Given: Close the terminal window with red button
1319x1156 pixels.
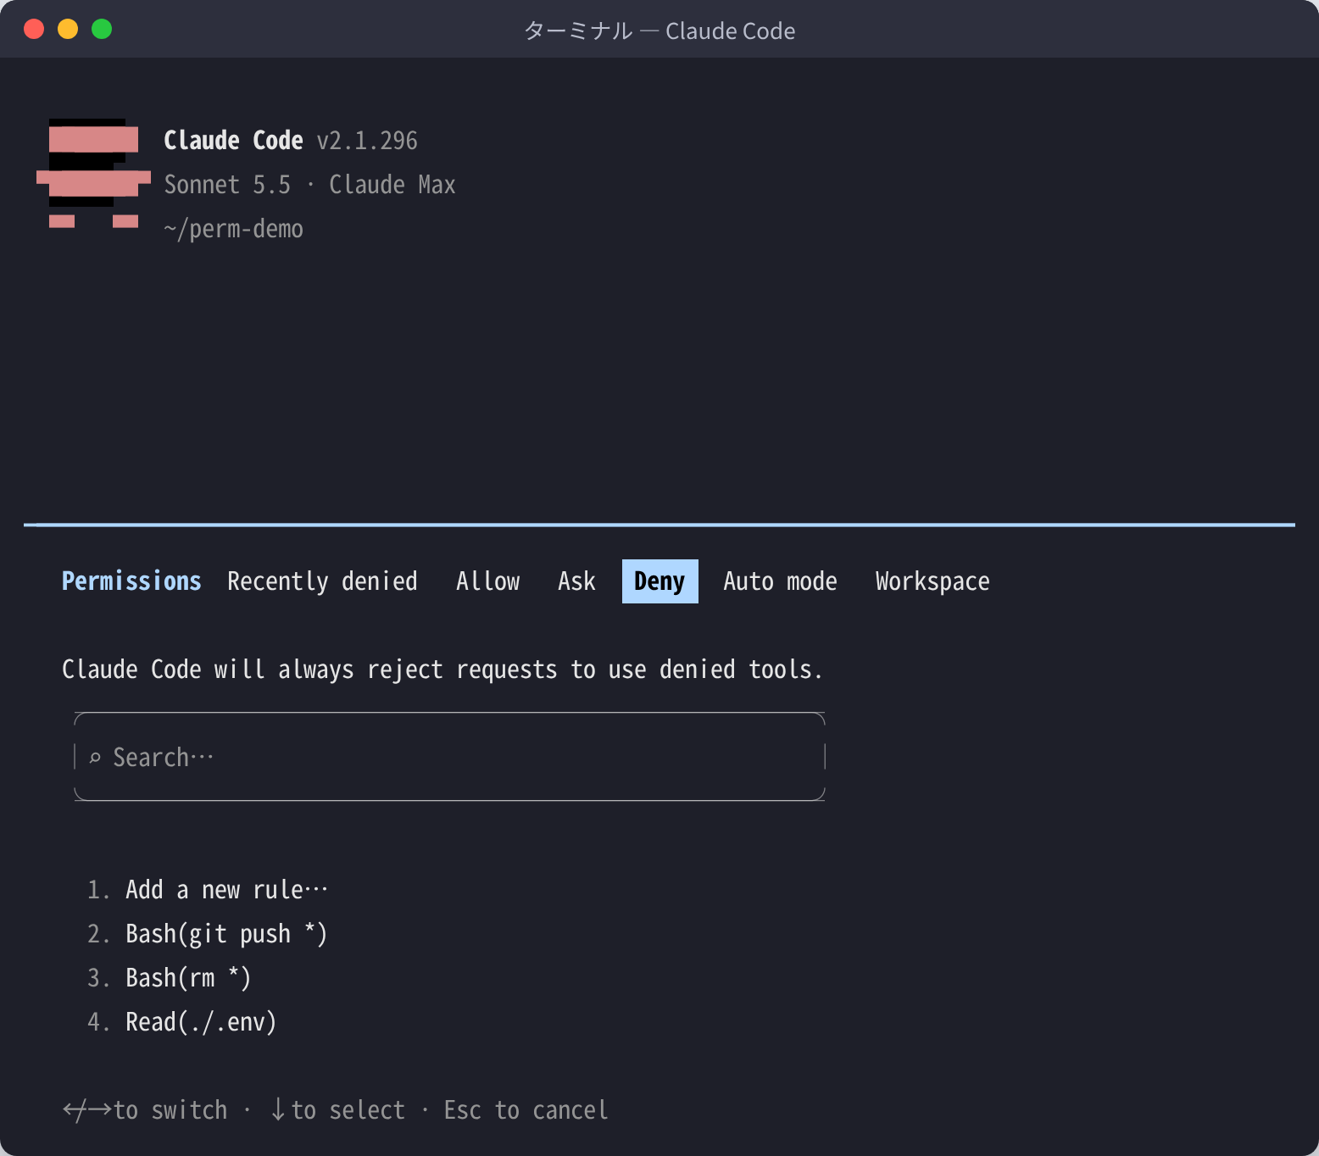Looking at the screenshot, I should click(34, 29).
